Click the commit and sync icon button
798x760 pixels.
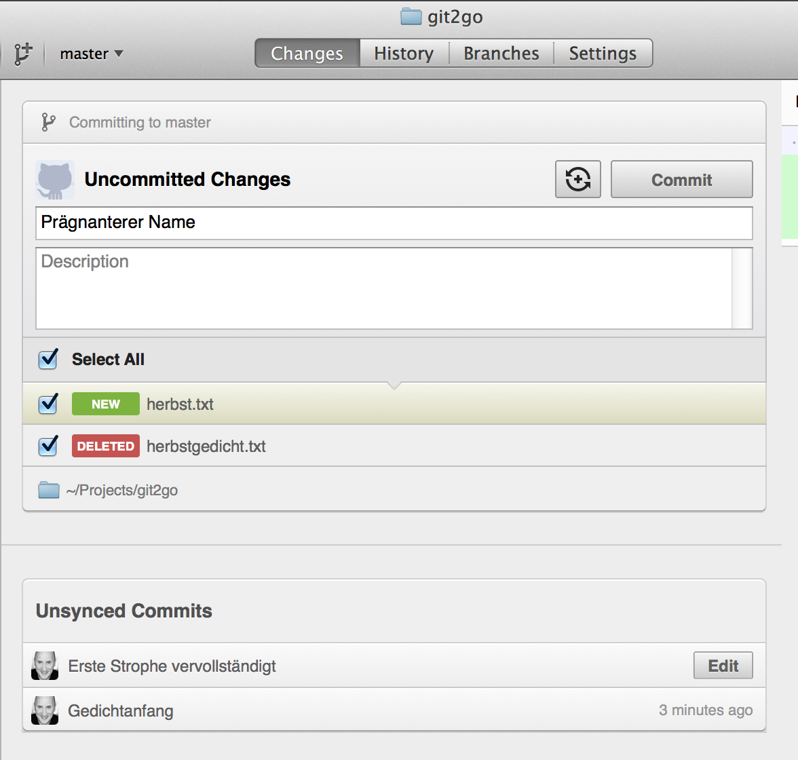pyautogui.click(x=577, y=179)
